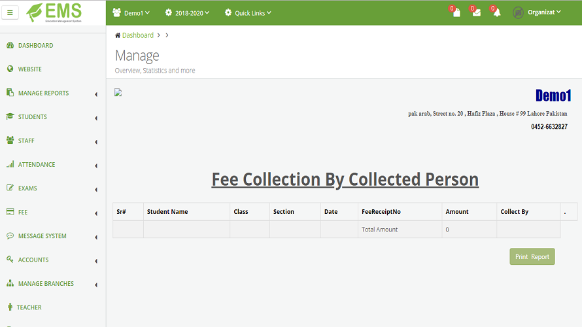Select MANAGE REPORTS menu item
This screenshot has width=582, height=327.
(43, 93)
